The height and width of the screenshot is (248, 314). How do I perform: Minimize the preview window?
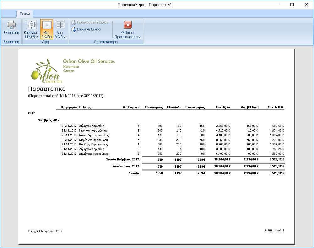point(278,5)
